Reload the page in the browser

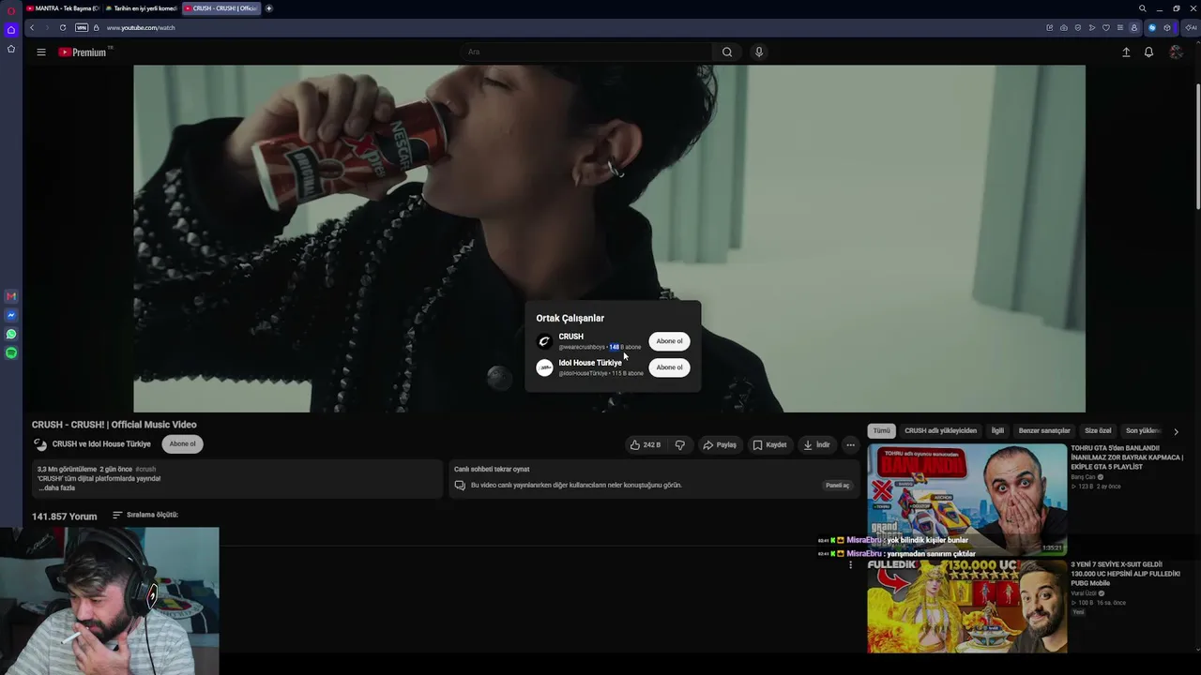[x=63, y=28]
